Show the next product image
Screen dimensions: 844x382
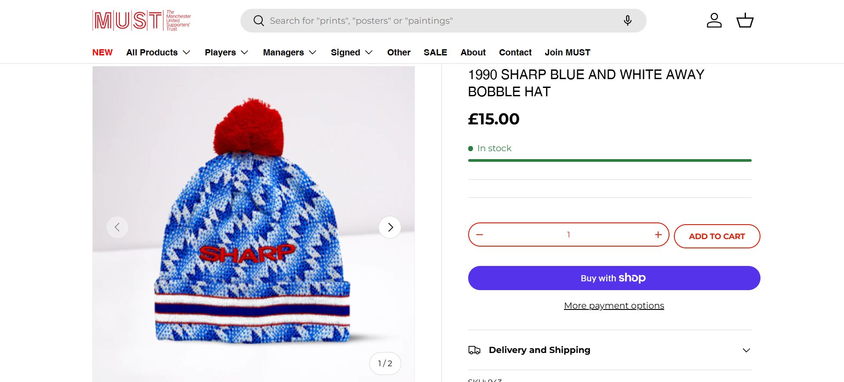(390, 227)
